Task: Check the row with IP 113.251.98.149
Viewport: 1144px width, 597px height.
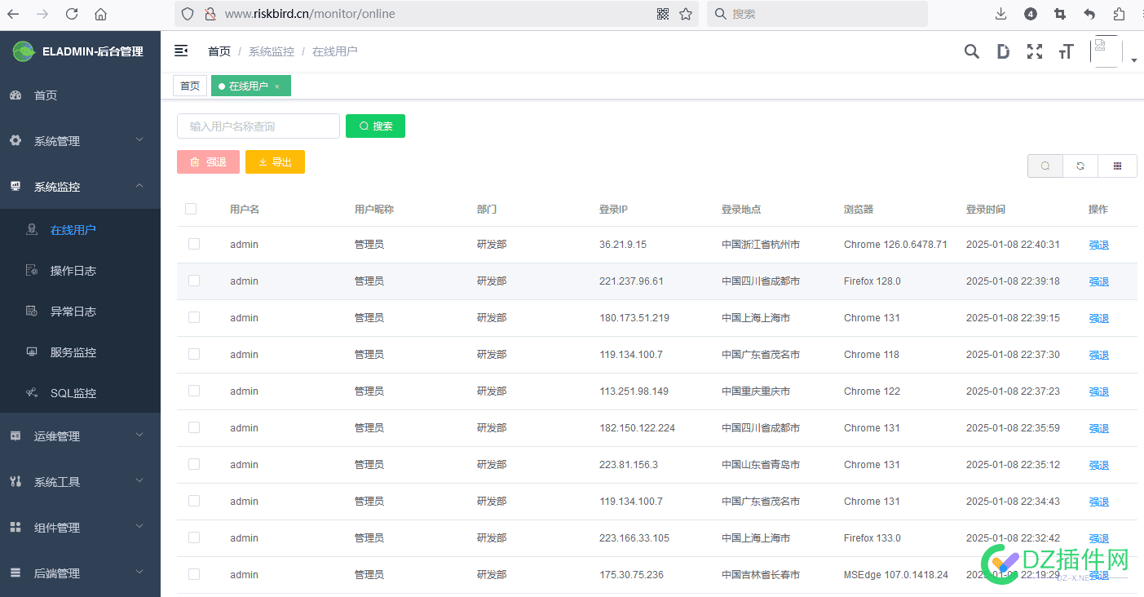Action: (x=194, y=391)
